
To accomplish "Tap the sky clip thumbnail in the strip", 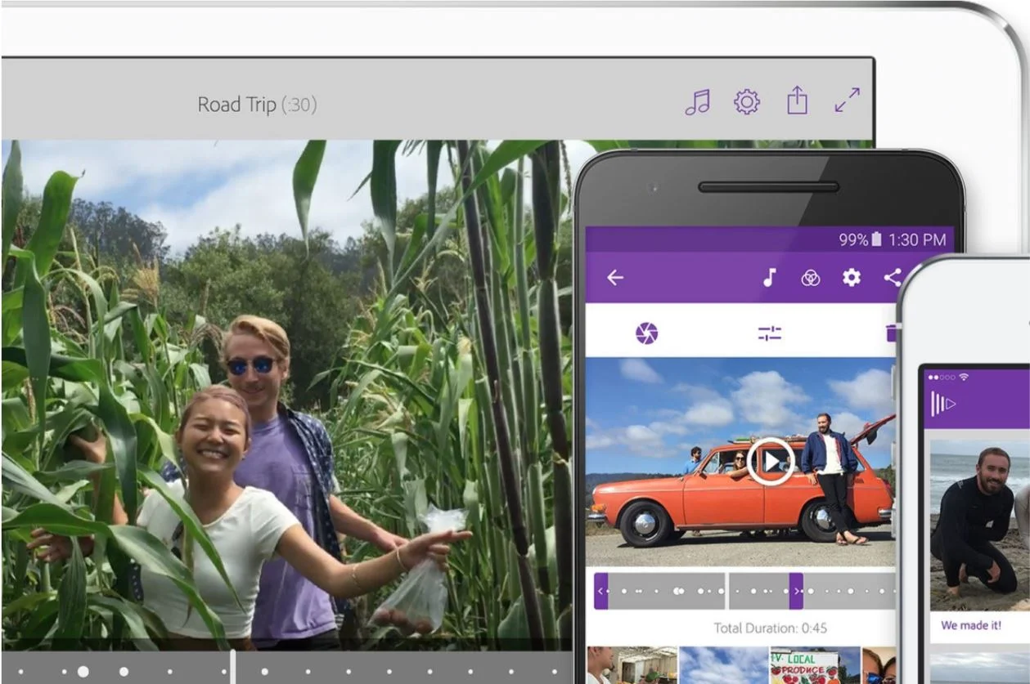I will point(724,666).
